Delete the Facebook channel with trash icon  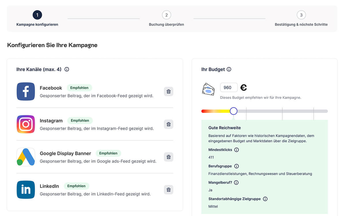click(x=169, y=92)
